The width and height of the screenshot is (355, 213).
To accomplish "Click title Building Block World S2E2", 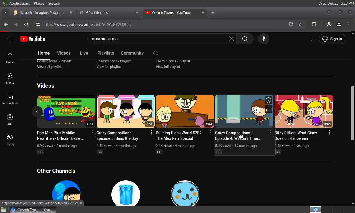I will (179, 136).
